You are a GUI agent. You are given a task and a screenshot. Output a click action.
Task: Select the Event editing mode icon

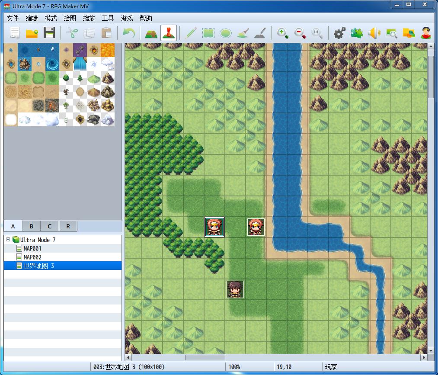coord(168,33)
